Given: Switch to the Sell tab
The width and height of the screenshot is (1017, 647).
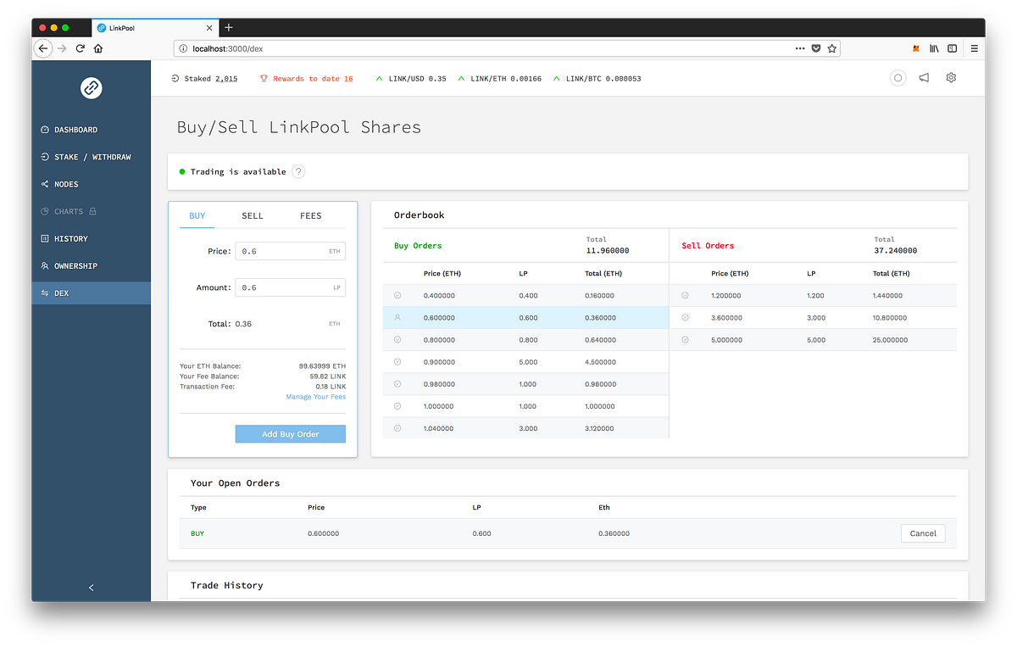Looking at the screenshot, I should point(253,215).
